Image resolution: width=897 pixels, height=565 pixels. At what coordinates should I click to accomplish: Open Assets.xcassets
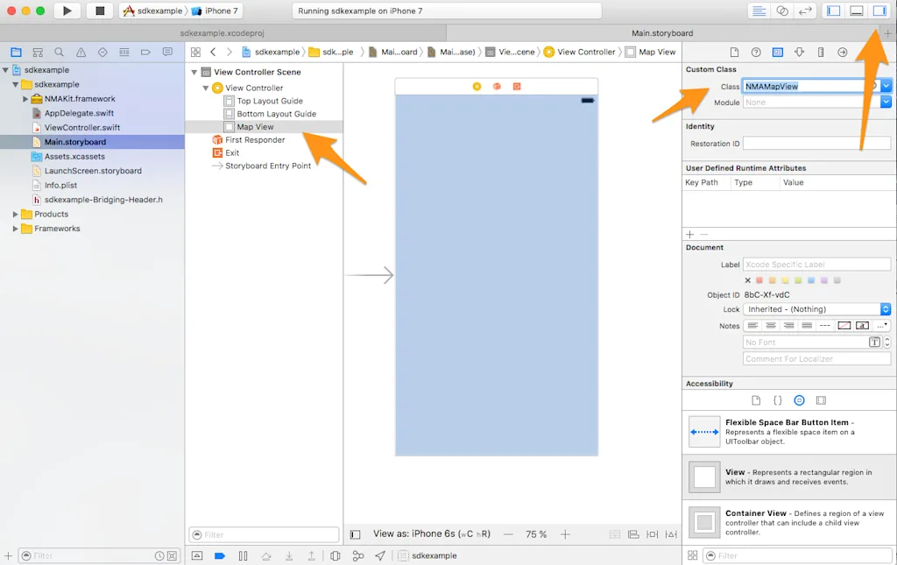pyautogui.click(x=74, y=156)
